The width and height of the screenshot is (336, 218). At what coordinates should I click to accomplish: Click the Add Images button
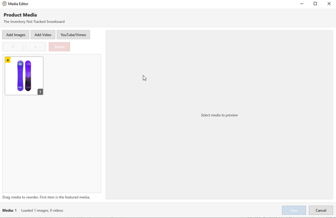pos(16,35)
